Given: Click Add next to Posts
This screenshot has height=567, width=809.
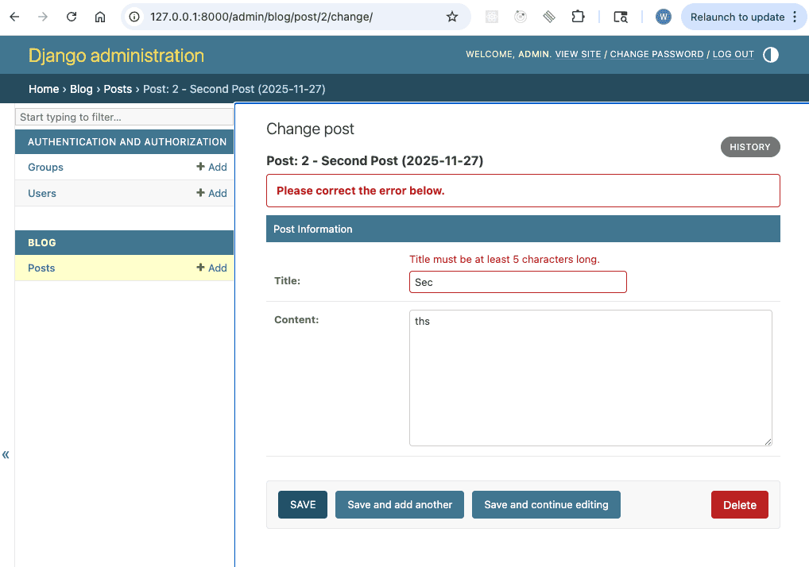Looking at the screenshot, I should pyautogui.click(x=212, y=268).
